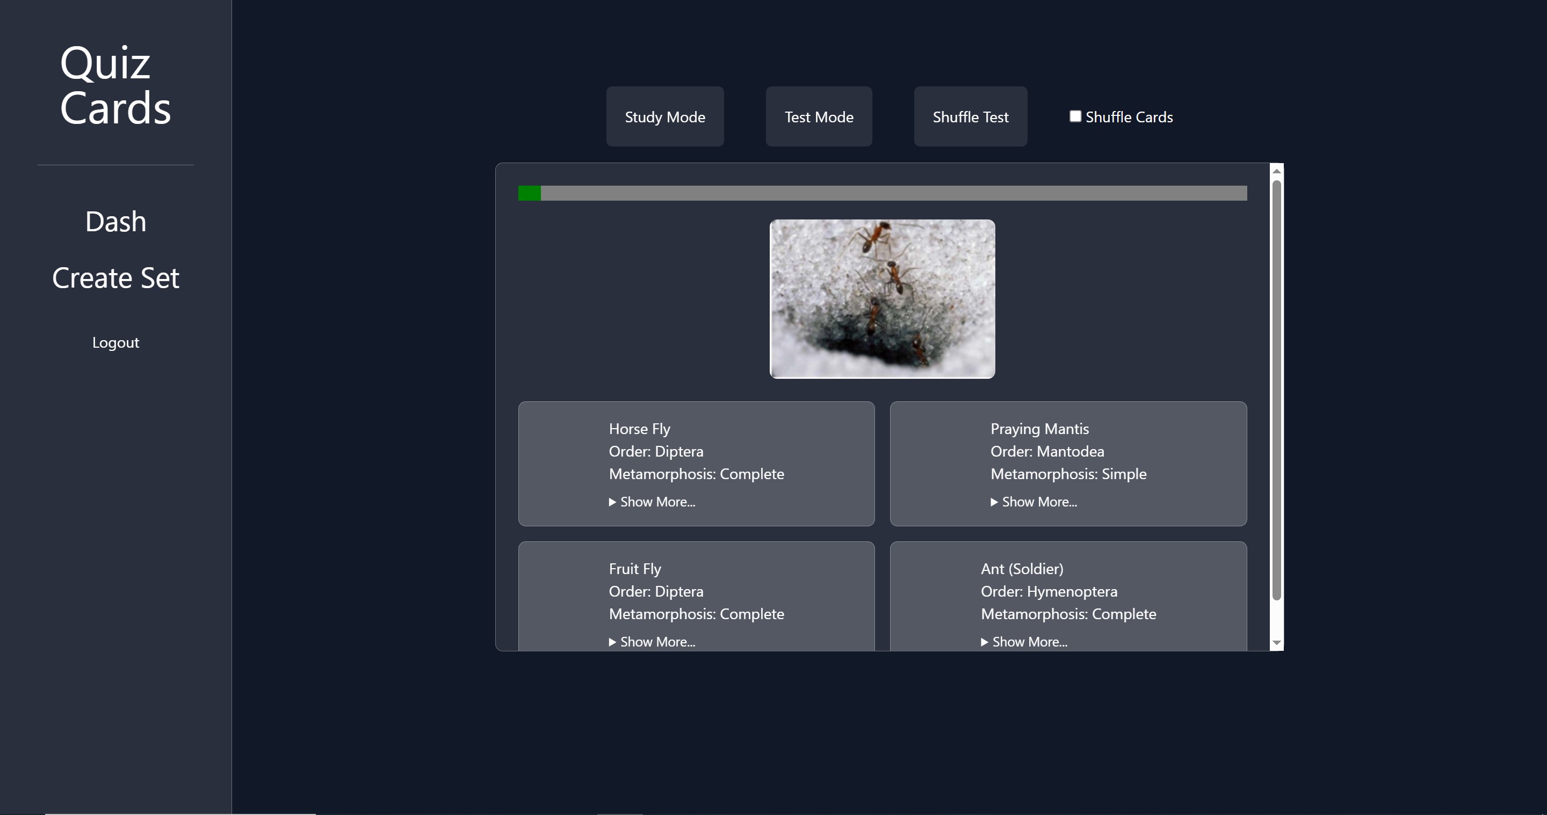Click the quiz progress bar

pyautogui.click(x=881, y=193)
